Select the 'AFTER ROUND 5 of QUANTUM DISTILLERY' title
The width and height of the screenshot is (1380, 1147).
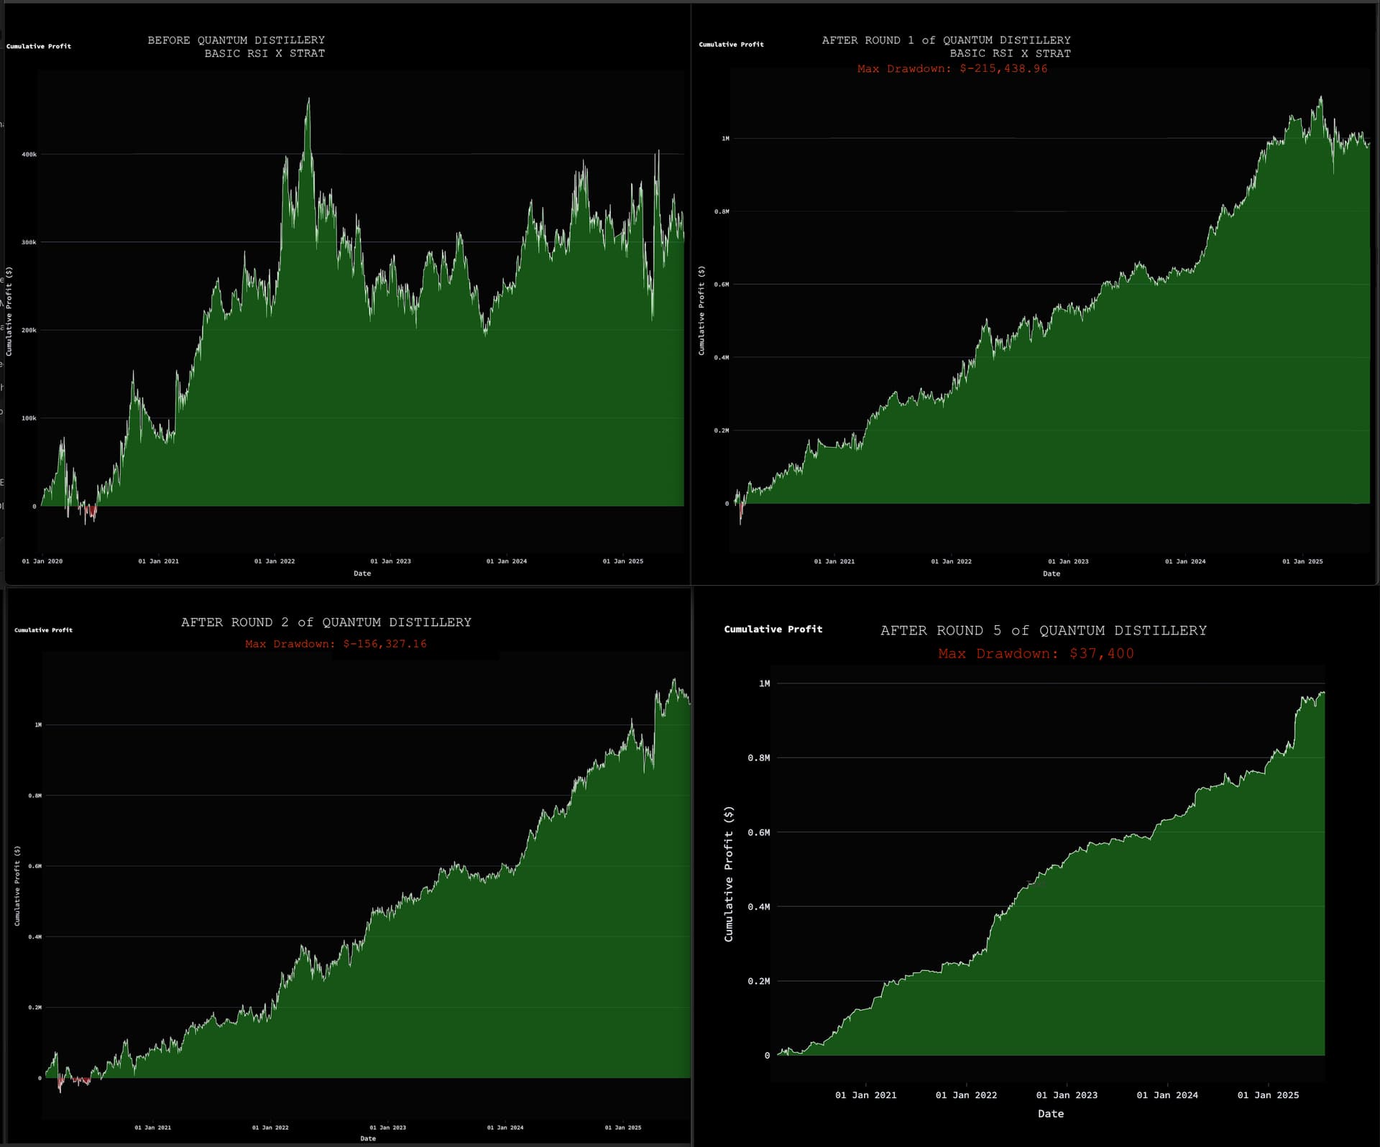point(1043,630)
